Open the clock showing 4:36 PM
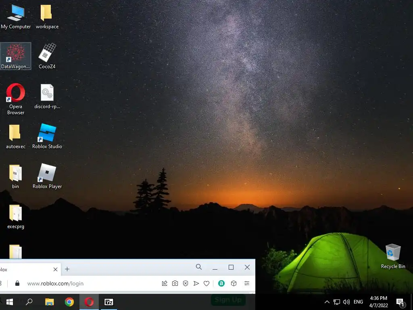This screenshot has height=310, width=413. (378, 302)
